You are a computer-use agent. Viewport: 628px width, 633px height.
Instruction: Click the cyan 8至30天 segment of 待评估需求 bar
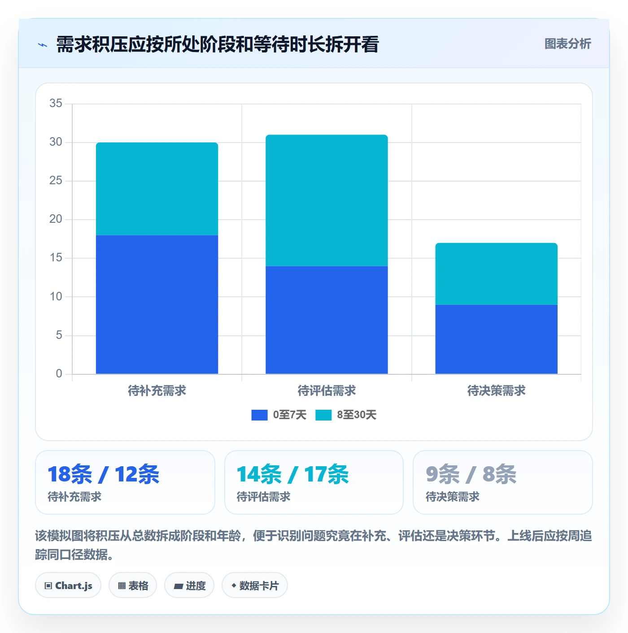(327, 200)
